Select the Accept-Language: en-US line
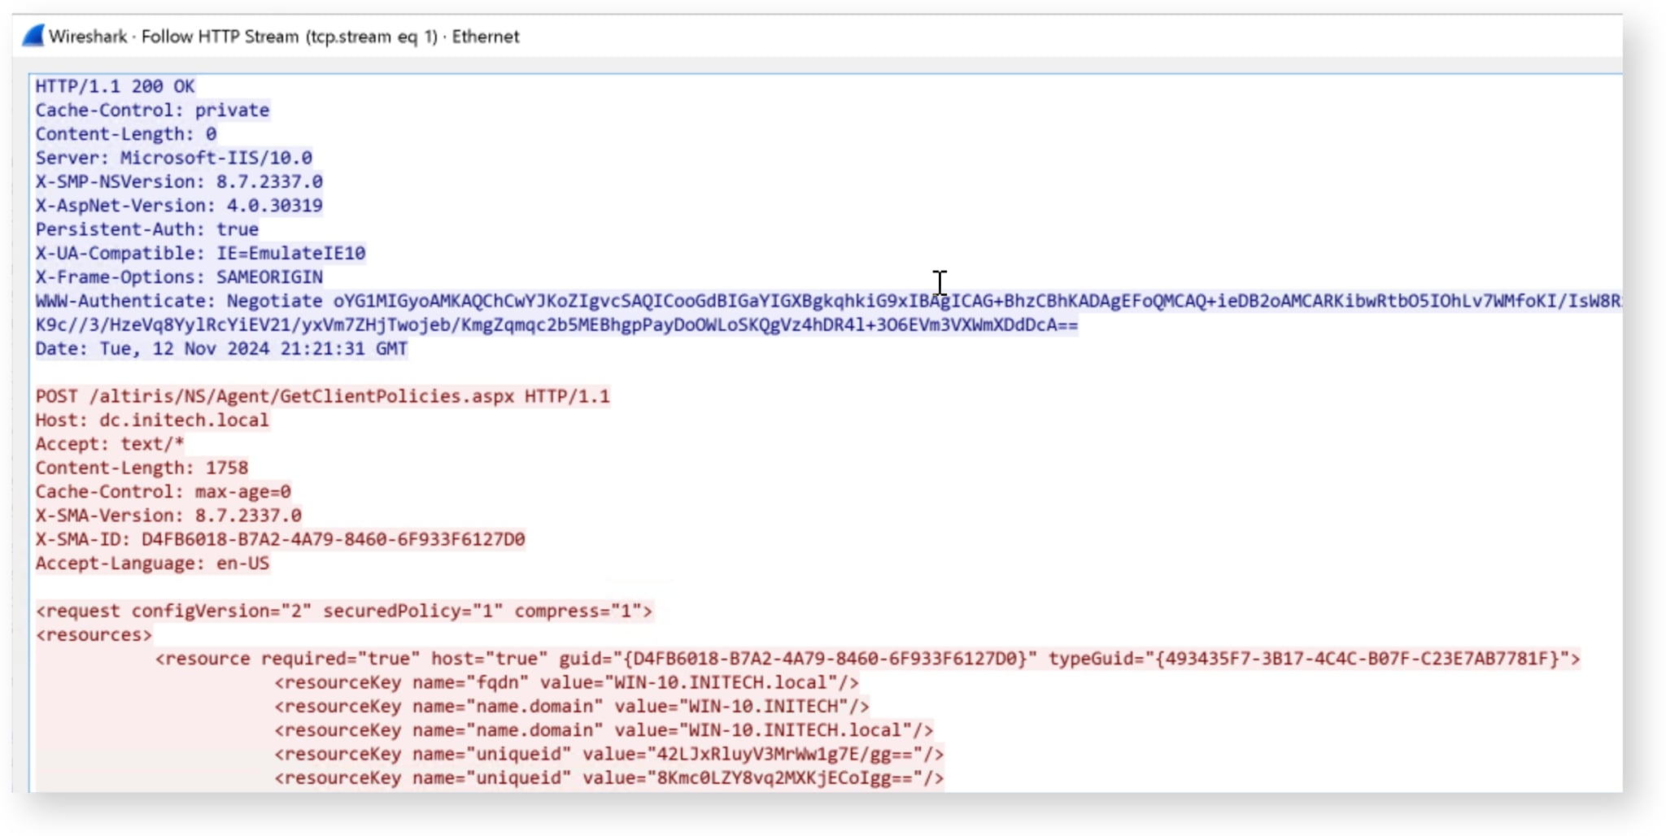The image size is (1666, 836). pos(153,563)
